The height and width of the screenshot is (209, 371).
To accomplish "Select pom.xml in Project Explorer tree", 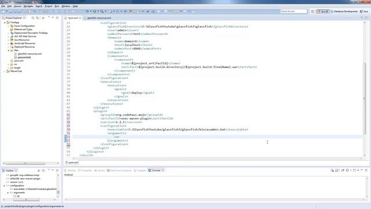I will point(19,61).
